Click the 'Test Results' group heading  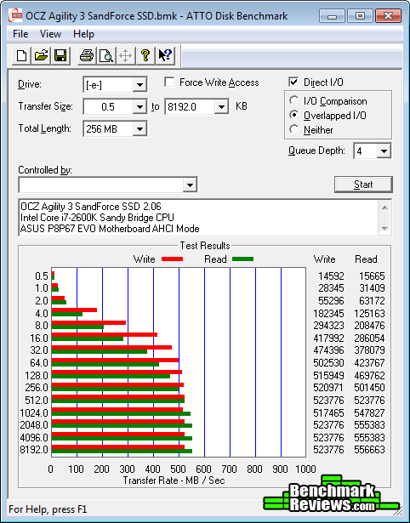click(205, 246)
